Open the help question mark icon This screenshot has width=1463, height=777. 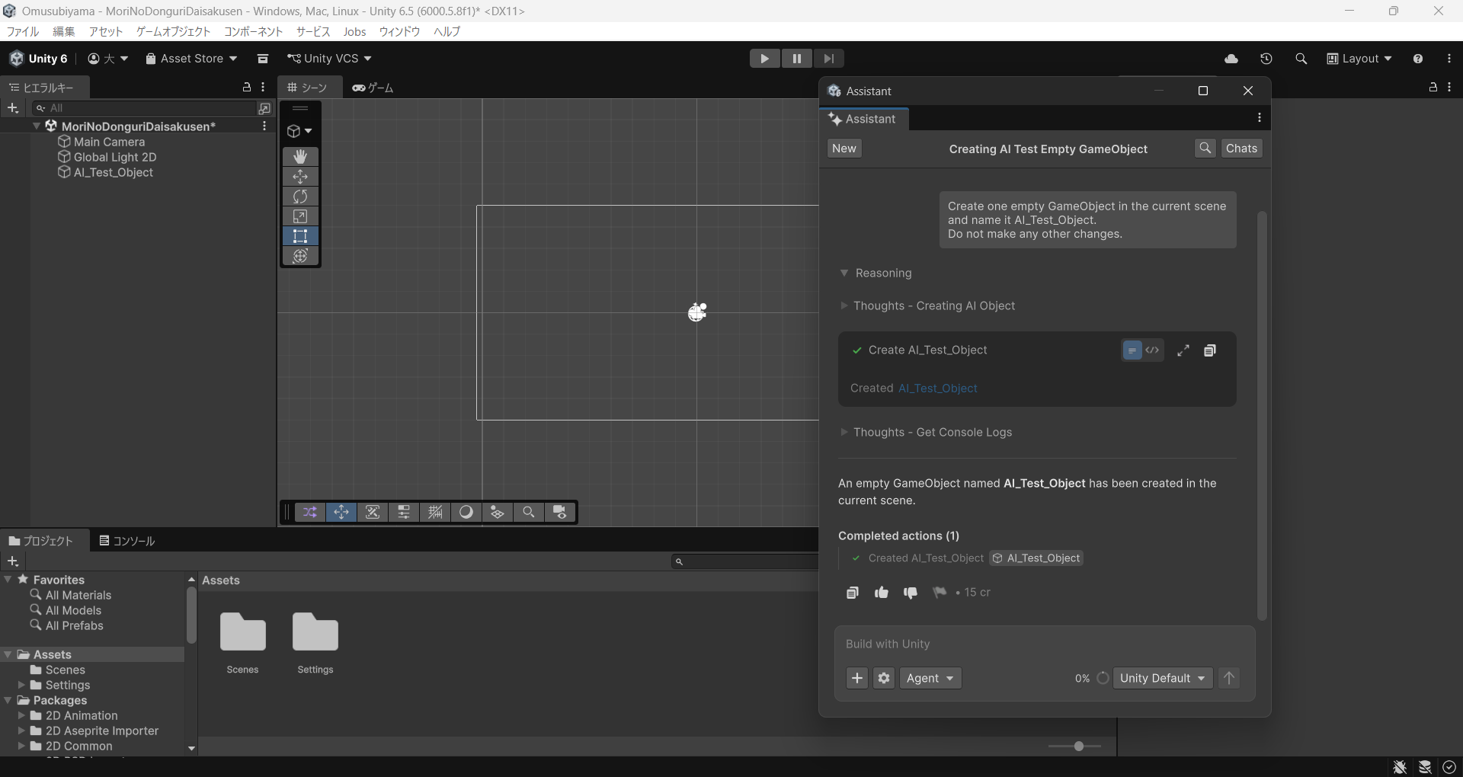(1417, 59)
